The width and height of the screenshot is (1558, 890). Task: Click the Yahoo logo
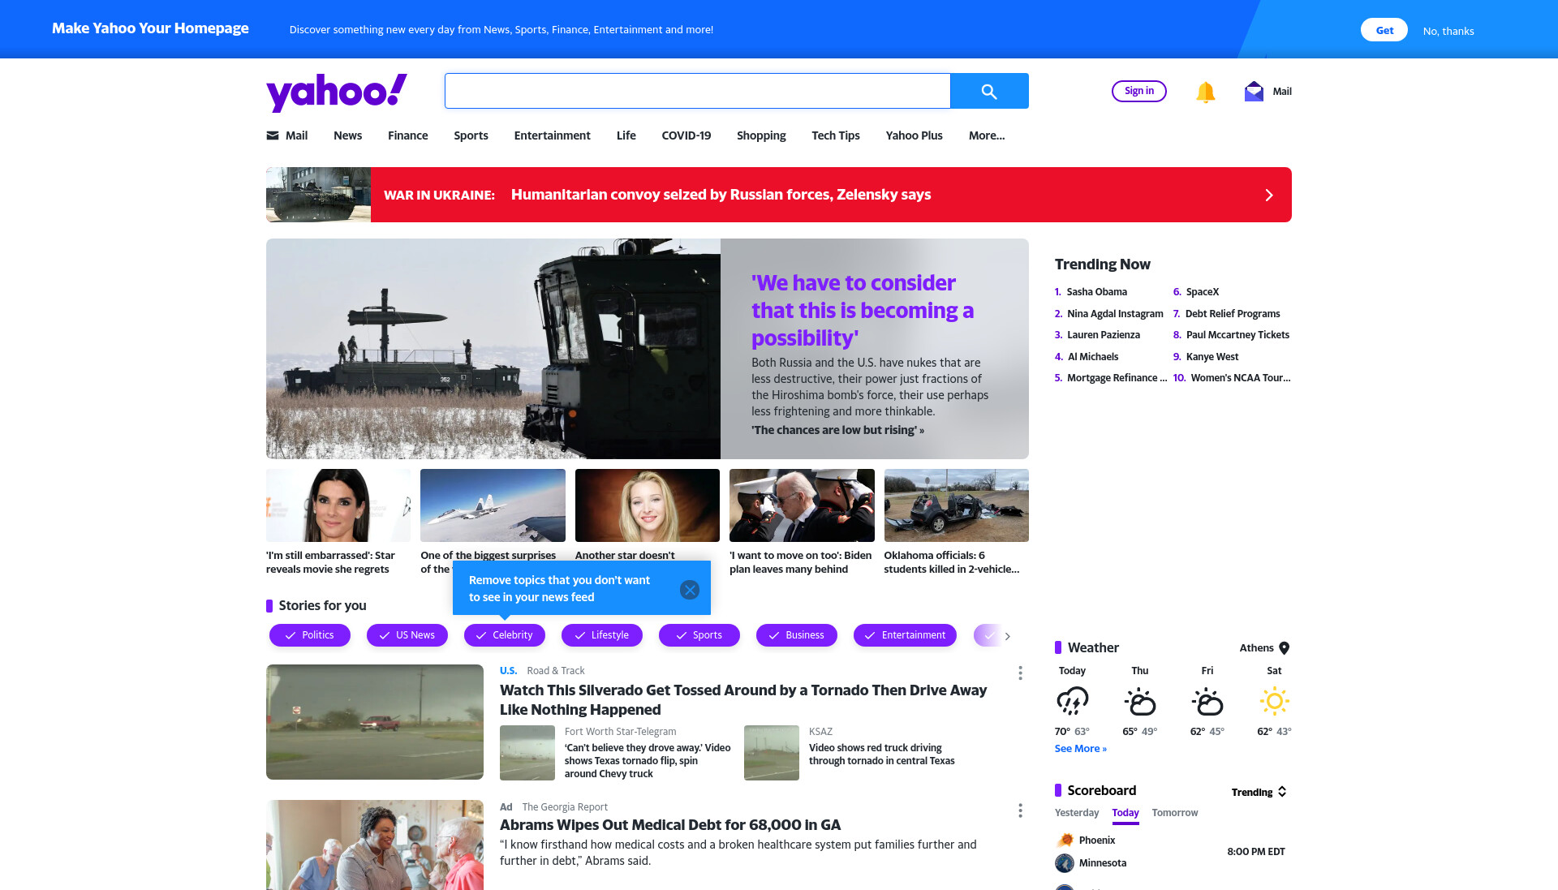coord(336,92)
